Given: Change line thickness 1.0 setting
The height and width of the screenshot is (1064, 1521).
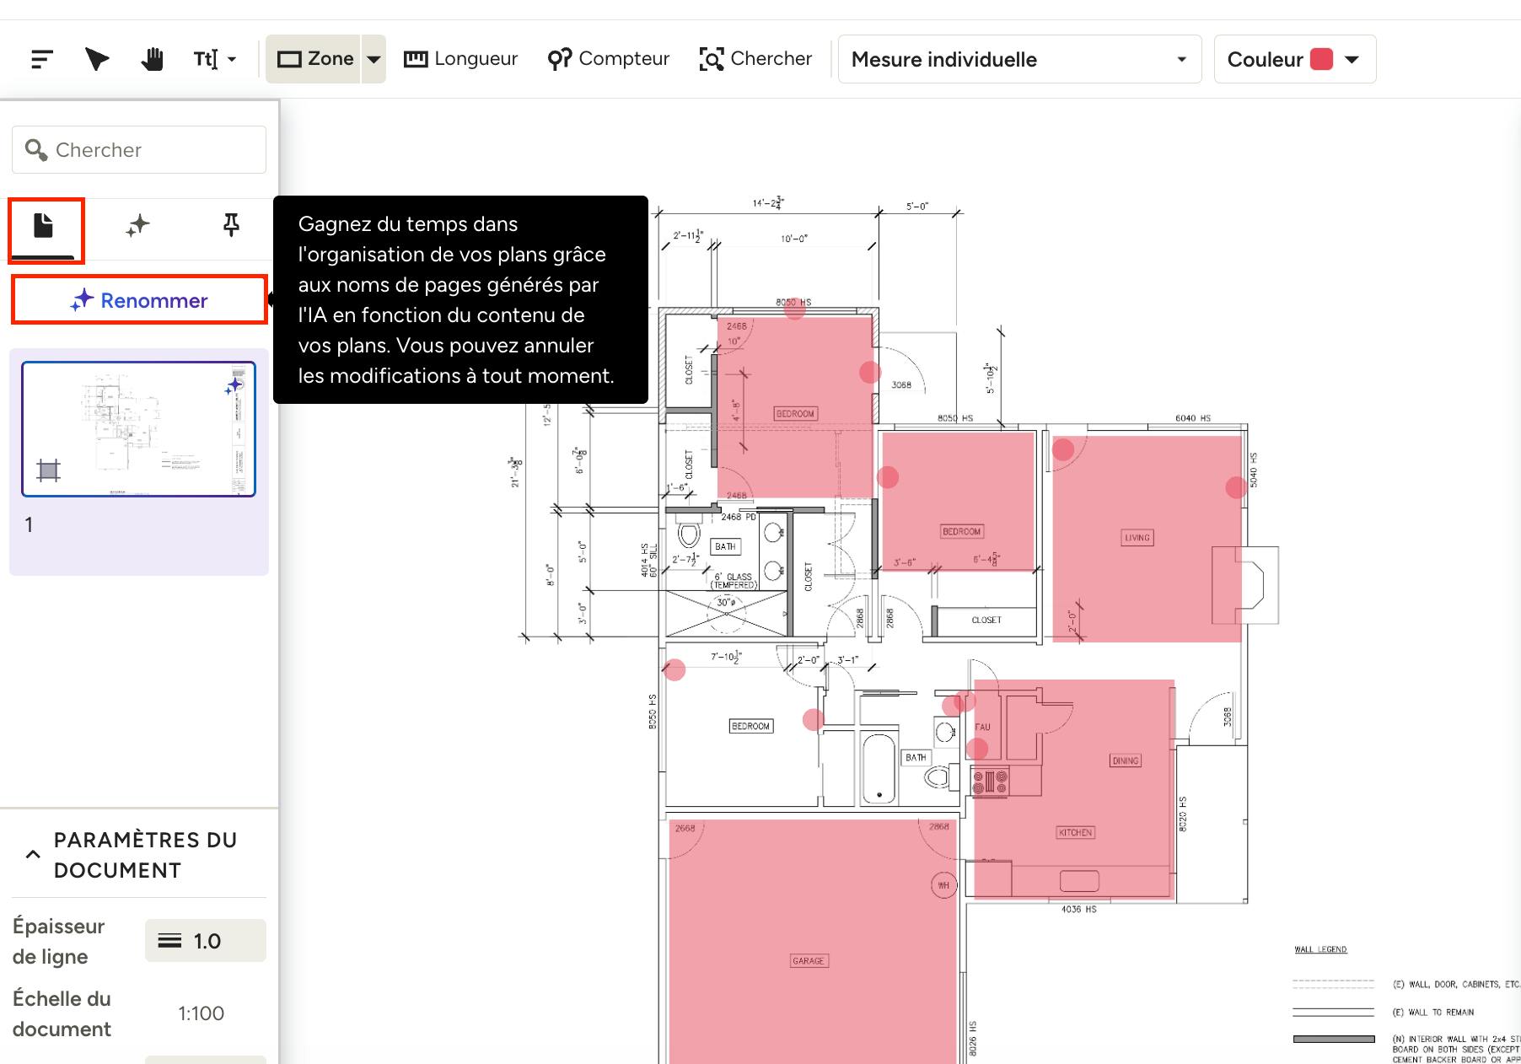Looking at the screenshot, I should click(205, 941).
